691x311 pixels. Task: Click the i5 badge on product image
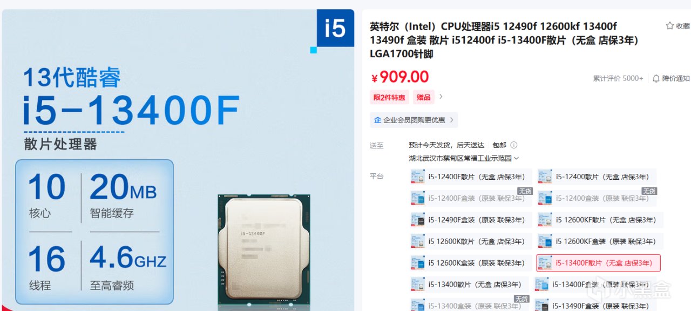(x=335, y=28)
